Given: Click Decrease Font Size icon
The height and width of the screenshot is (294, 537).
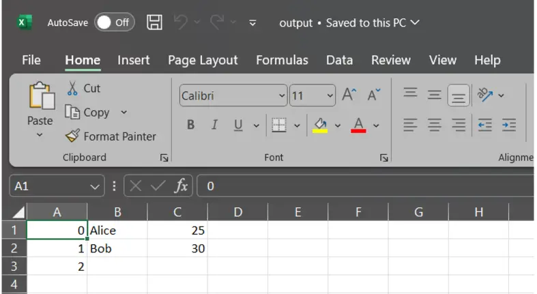Looking at the screenshot, I should tap(374, 95).
